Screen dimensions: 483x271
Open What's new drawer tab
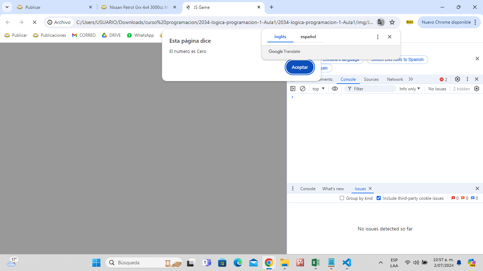[333, 189]
